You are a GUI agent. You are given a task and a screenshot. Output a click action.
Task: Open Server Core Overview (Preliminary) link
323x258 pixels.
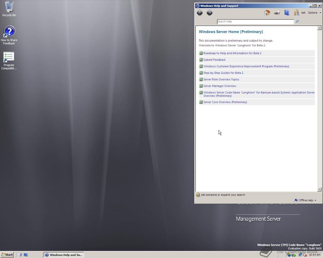click(225, 102)
